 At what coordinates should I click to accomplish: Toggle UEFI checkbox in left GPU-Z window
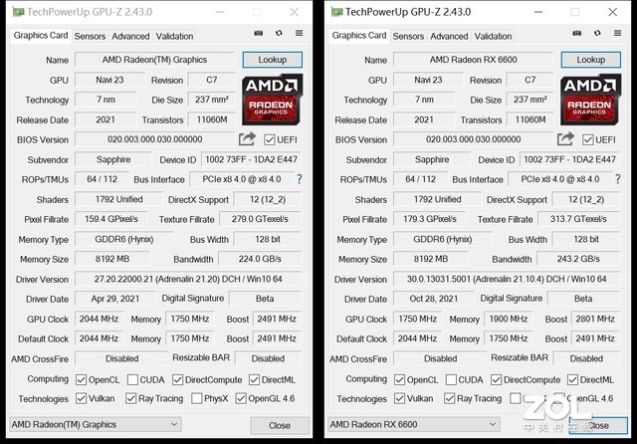point(269,140)
